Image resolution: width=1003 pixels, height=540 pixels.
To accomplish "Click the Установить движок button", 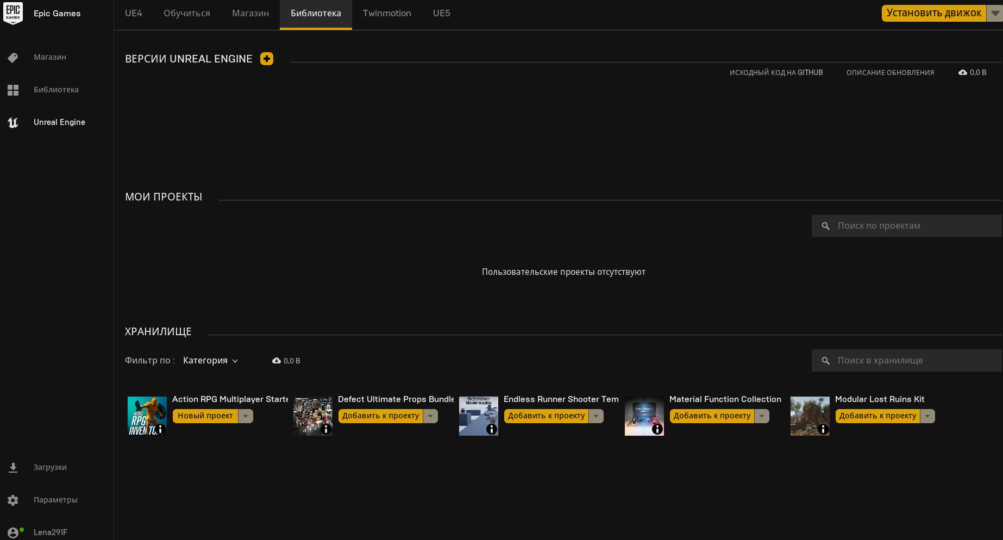I will pyautogui.click(x=934, y=13).
